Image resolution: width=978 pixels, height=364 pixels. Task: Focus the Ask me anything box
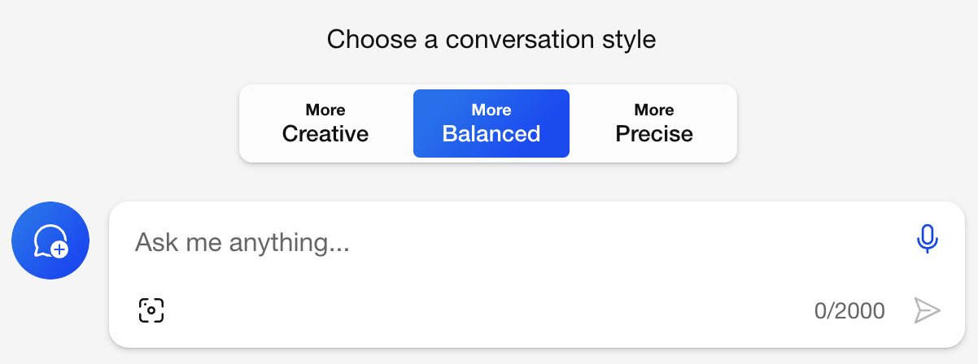488,242
